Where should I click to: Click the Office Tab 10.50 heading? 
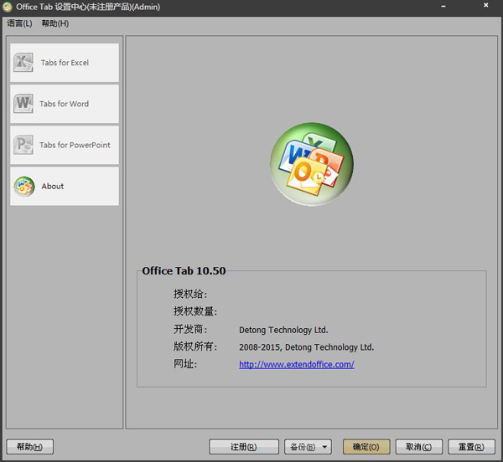pyautogui.click(x=184, y=271)
